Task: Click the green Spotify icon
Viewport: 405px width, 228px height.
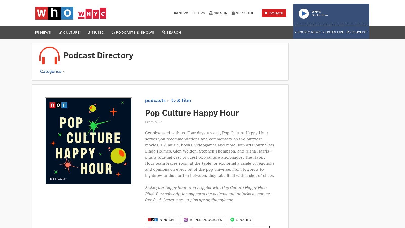Action: click(x=232, y=220)
